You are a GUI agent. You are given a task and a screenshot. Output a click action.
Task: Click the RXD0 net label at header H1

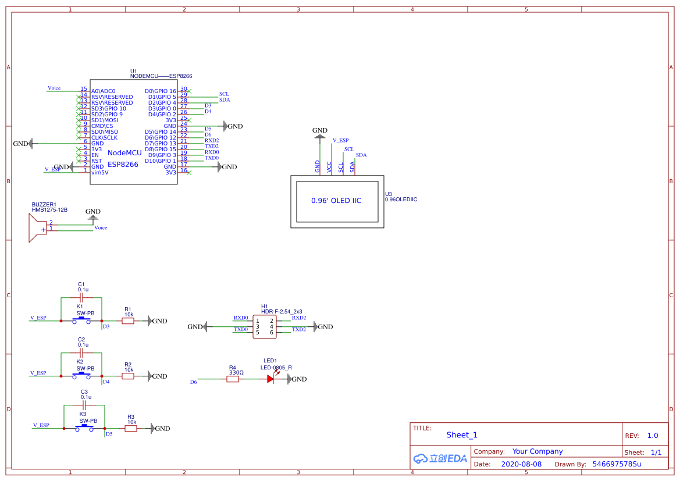[241, 318]
